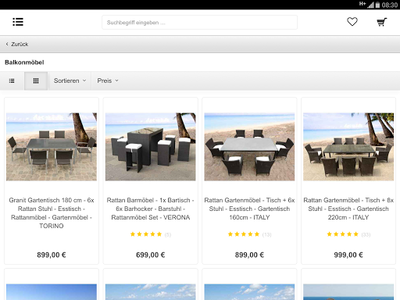Expand the Sortieren dropdown
Screen dimensions: 400x300
tap(70, 80)
